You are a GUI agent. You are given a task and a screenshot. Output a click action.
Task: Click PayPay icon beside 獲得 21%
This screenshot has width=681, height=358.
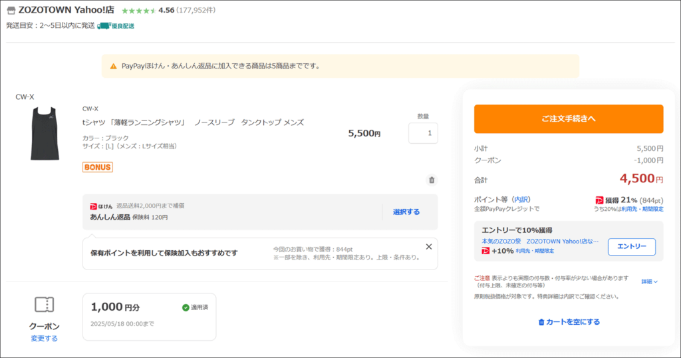pos(599,200)
